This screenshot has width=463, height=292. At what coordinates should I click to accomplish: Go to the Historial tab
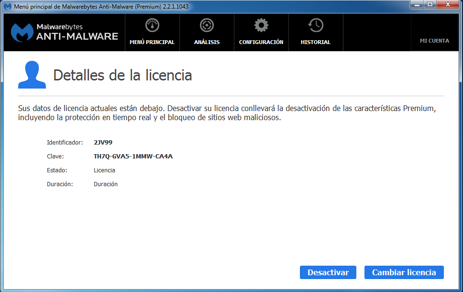(316, 33)
